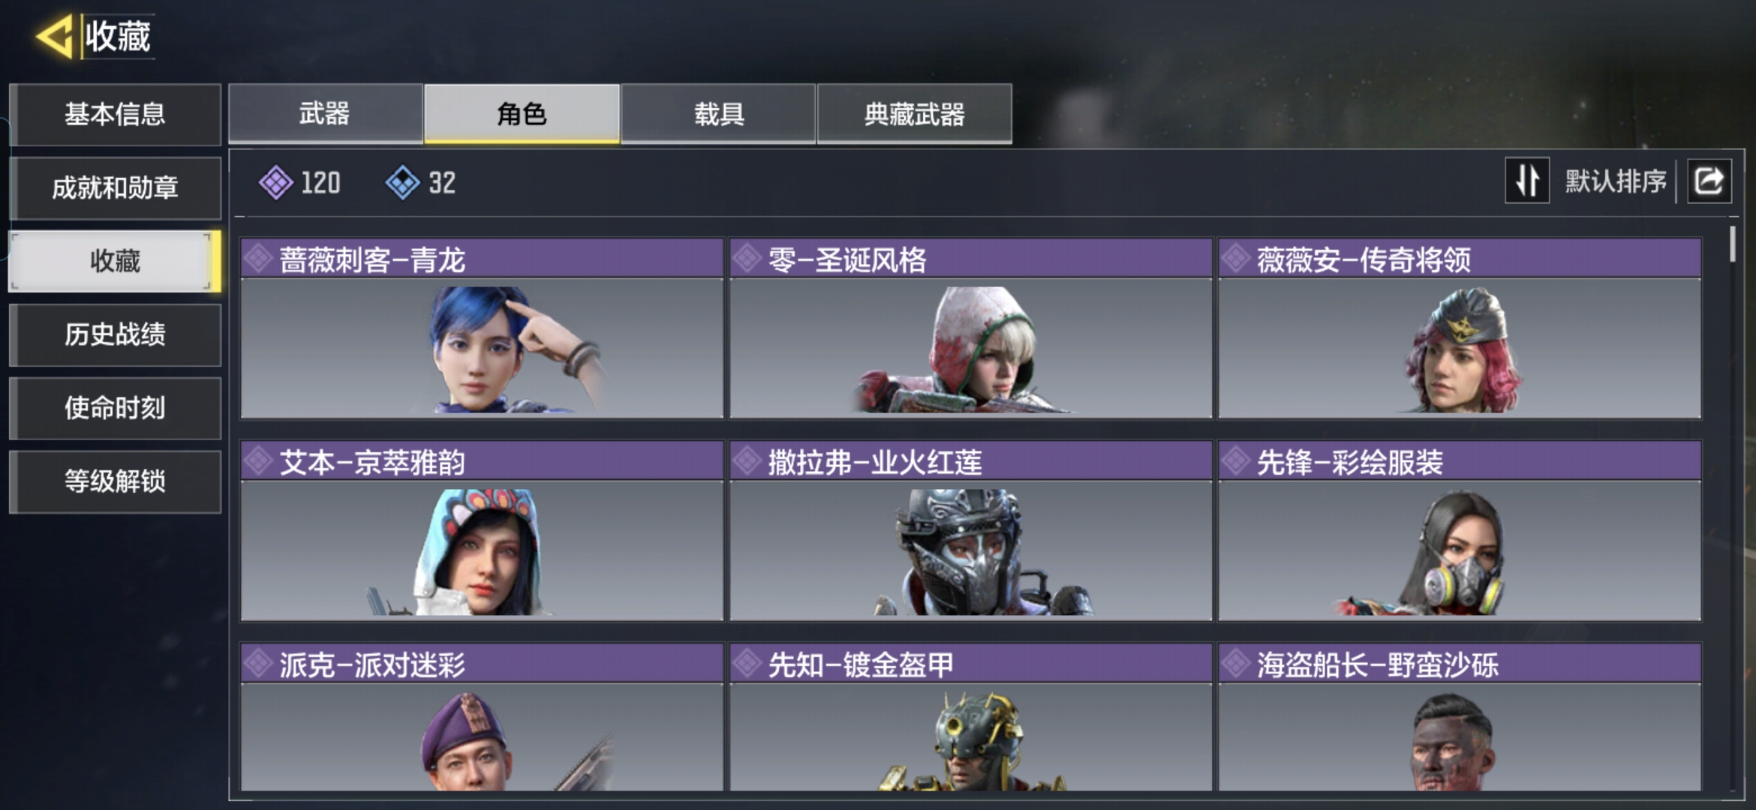Screen dimensions: 1756x810
Task: Click rarity icon on 零-圣诞风格 header
Action: coord(747,259)
